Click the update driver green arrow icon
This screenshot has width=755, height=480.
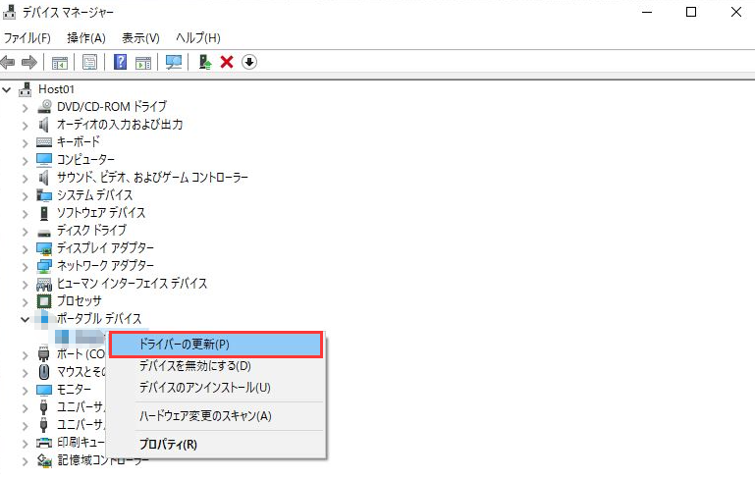tap(204, 63)
